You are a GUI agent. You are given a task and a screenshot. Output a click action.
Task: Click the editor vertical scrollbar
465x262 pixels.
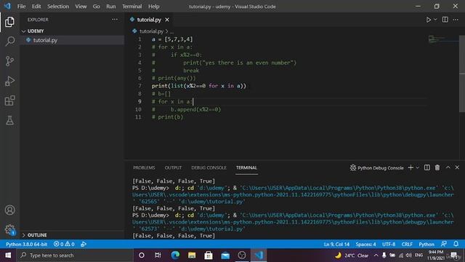(462, 74)
